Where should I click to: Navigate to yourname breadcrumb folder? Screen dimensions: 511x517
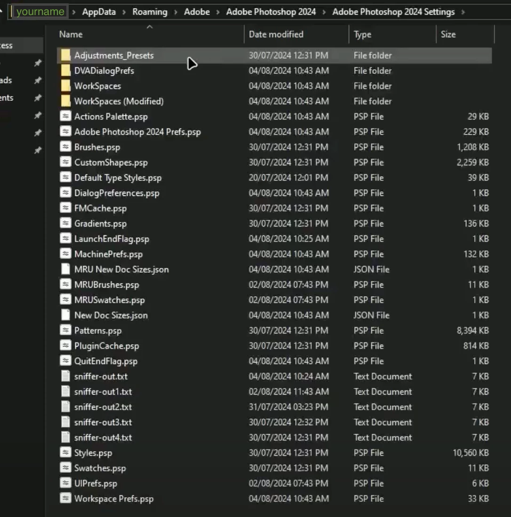pos(40,12)
